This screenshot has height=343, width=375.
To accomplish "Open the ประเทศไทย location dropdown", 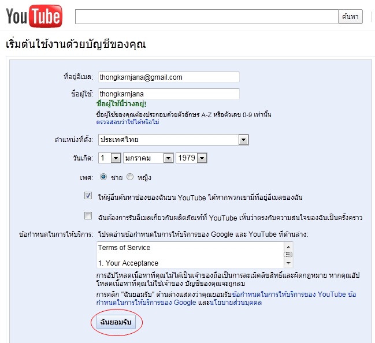I will coord(173,140).
